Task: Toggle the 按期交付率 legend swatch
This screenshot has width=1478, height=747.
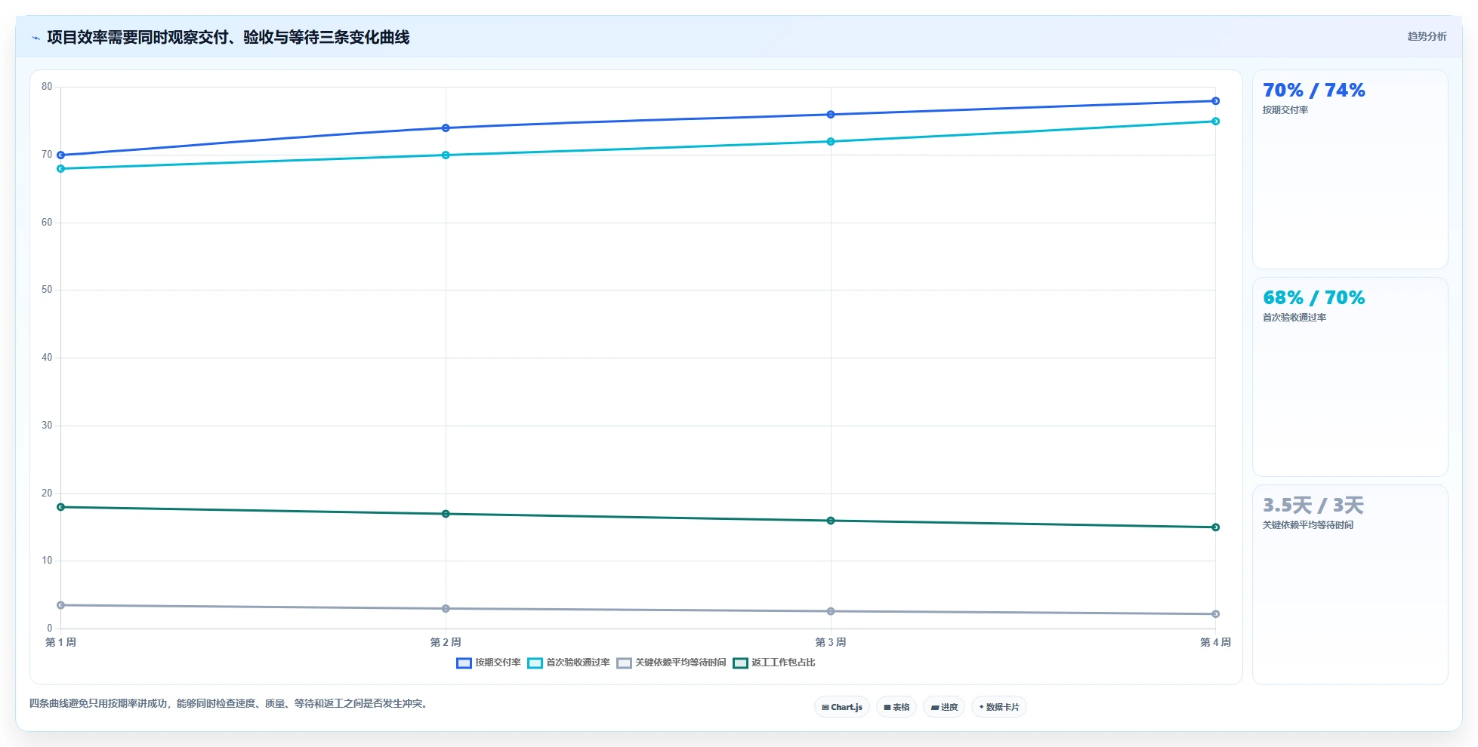Action: point(464,663)
